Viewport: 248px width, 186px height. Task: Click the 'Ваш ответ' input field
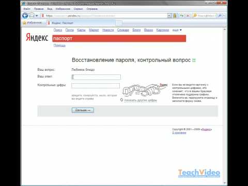pyautogui.click(x=96, y=77)
